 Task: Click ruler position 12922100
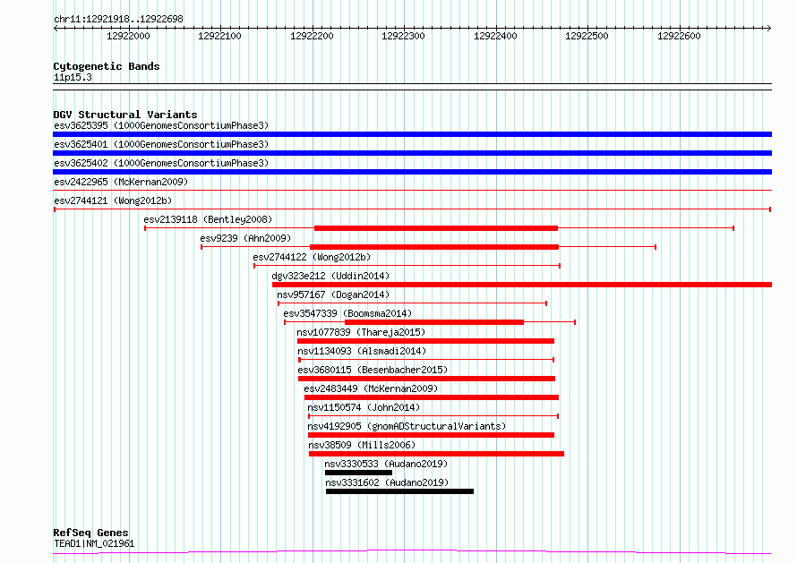(220, 36)
